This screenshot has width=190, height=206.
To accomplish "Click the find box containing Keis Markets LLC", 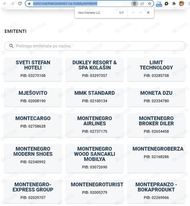I will pos(97,12).
